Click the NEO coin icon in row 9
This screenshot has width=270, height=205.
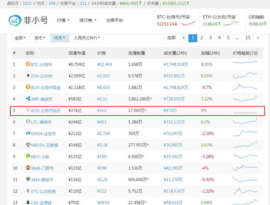pyautogui.click(x=28, y=156)
